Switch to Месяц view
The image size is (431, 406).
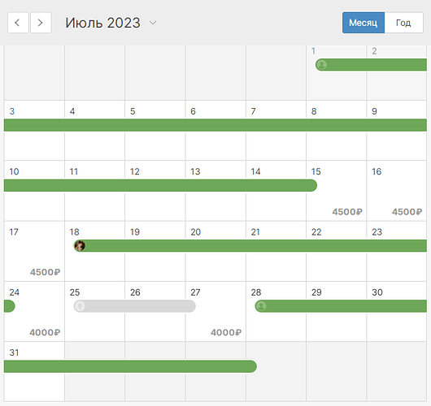364,23
